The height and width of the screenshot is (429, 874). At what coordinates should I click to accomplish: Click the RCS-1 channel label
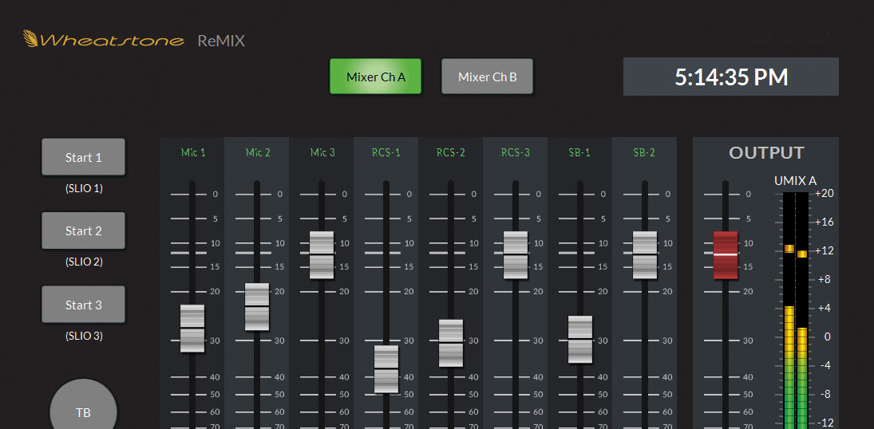coord(387,152)
